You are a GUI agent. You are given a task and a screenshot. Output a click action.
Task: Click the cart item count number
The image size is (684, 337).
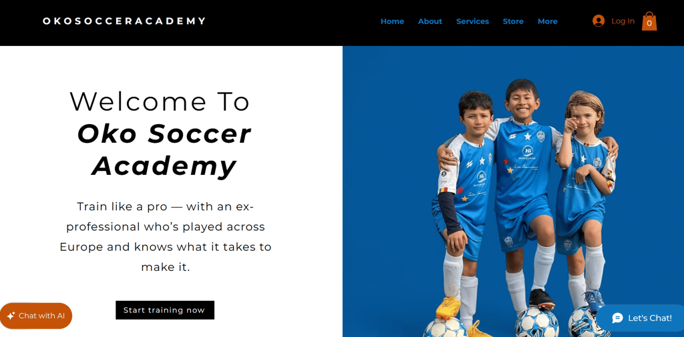[x=649, y=23]
